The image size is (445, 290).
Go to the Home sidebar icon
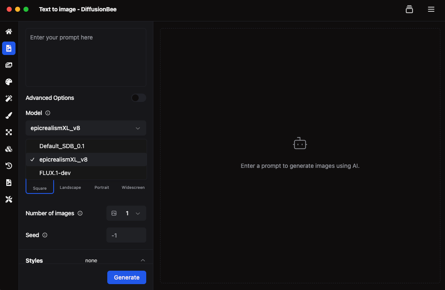click(9, 31)
